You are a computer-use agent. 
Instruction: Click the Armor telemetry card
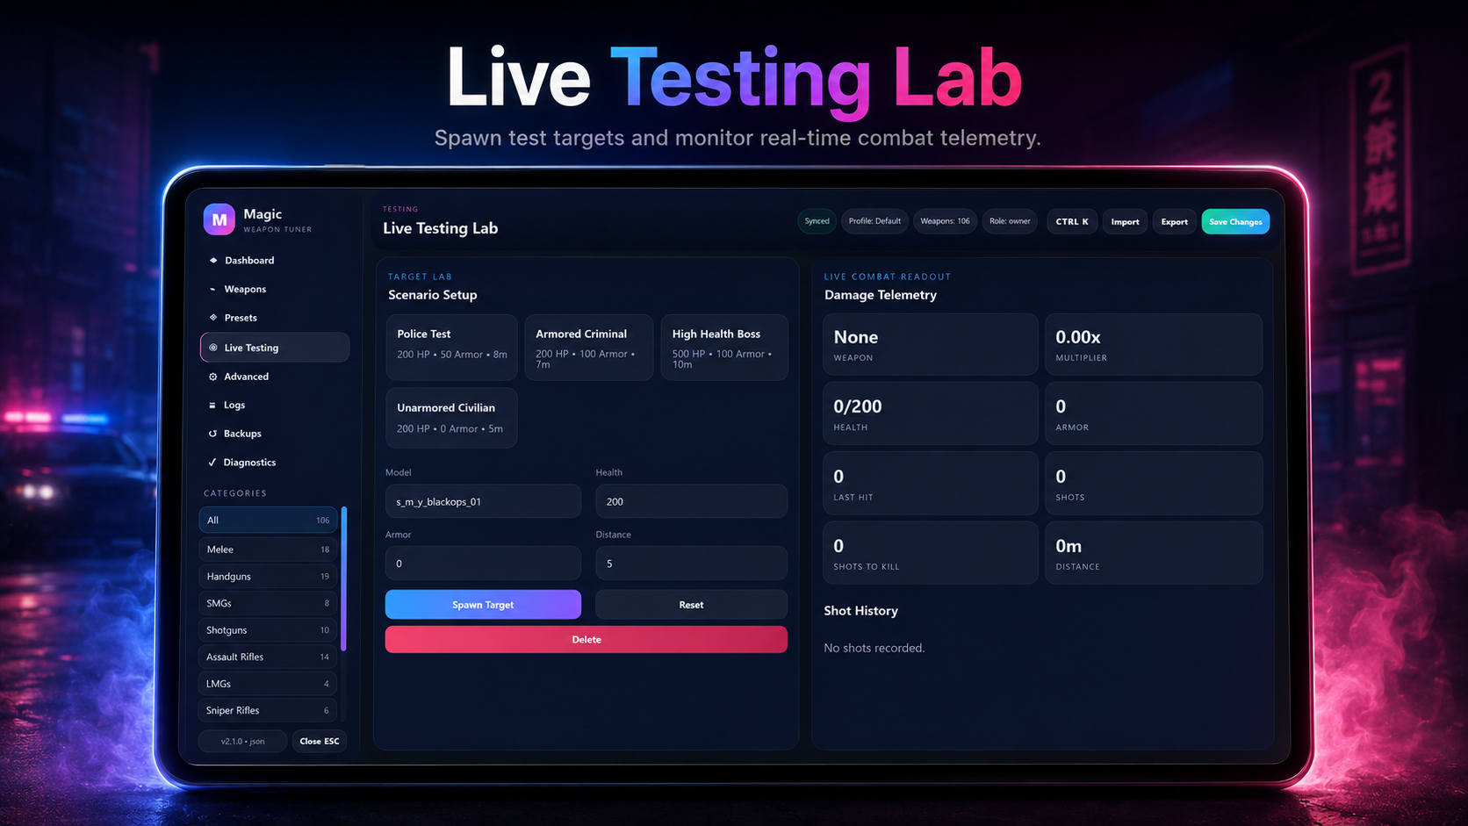(1154, 413)
